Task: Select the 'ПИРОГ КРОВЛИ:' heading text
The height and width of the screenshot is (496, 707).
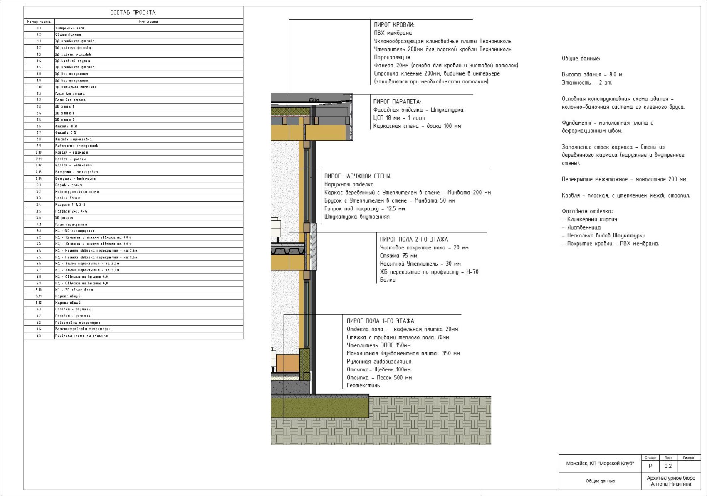Action: point(394,25)
